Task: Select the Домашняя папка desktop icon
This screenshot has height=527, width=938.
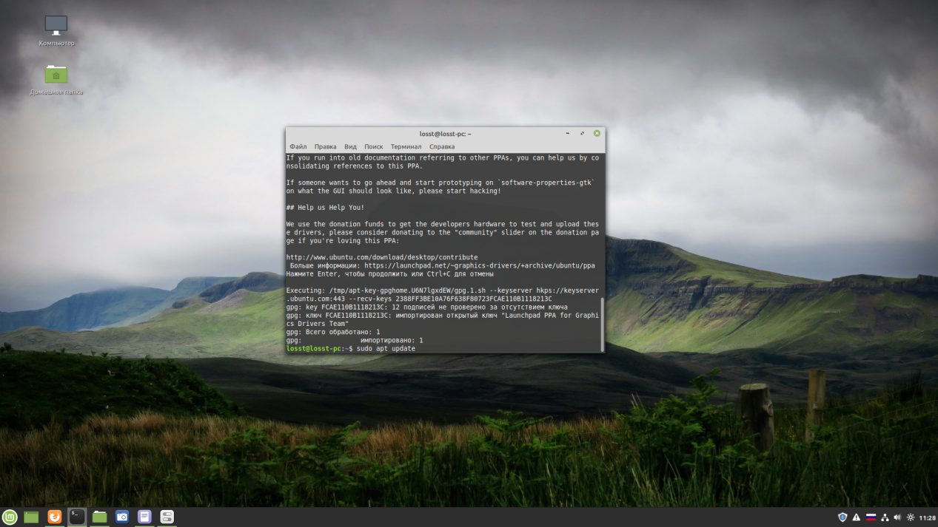Action: (56, 80)
